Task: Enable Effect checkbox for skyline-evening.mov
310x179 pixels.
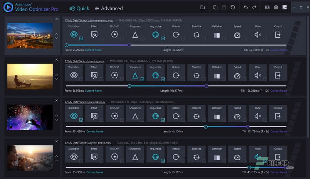Action: [102, 38]
